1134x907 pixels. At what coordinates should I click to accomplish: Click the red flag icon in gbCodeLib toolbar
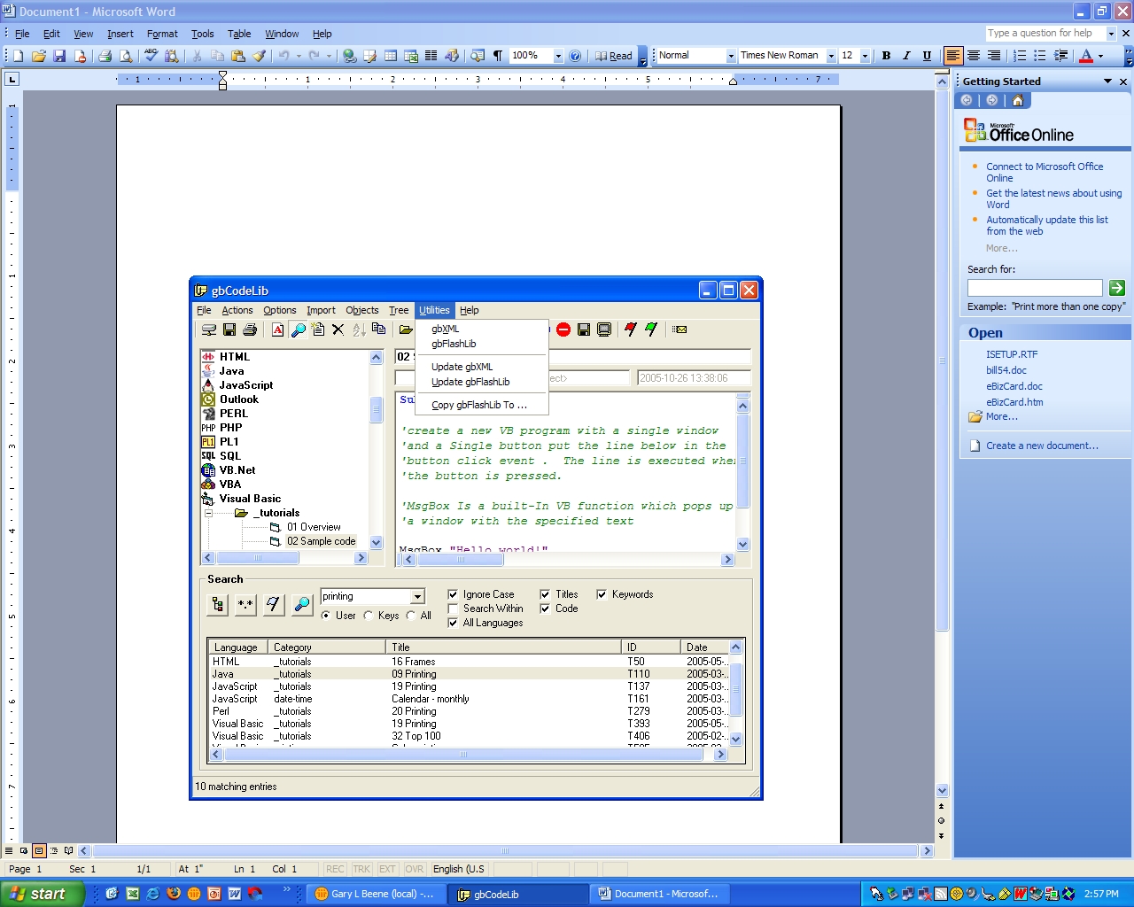631,329
